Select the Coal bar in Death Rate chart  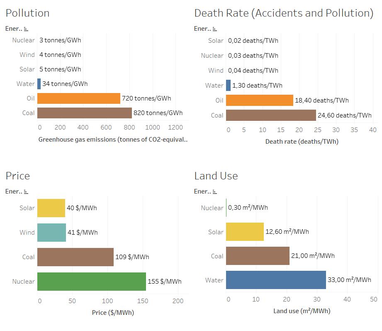[x=271, y=115]
